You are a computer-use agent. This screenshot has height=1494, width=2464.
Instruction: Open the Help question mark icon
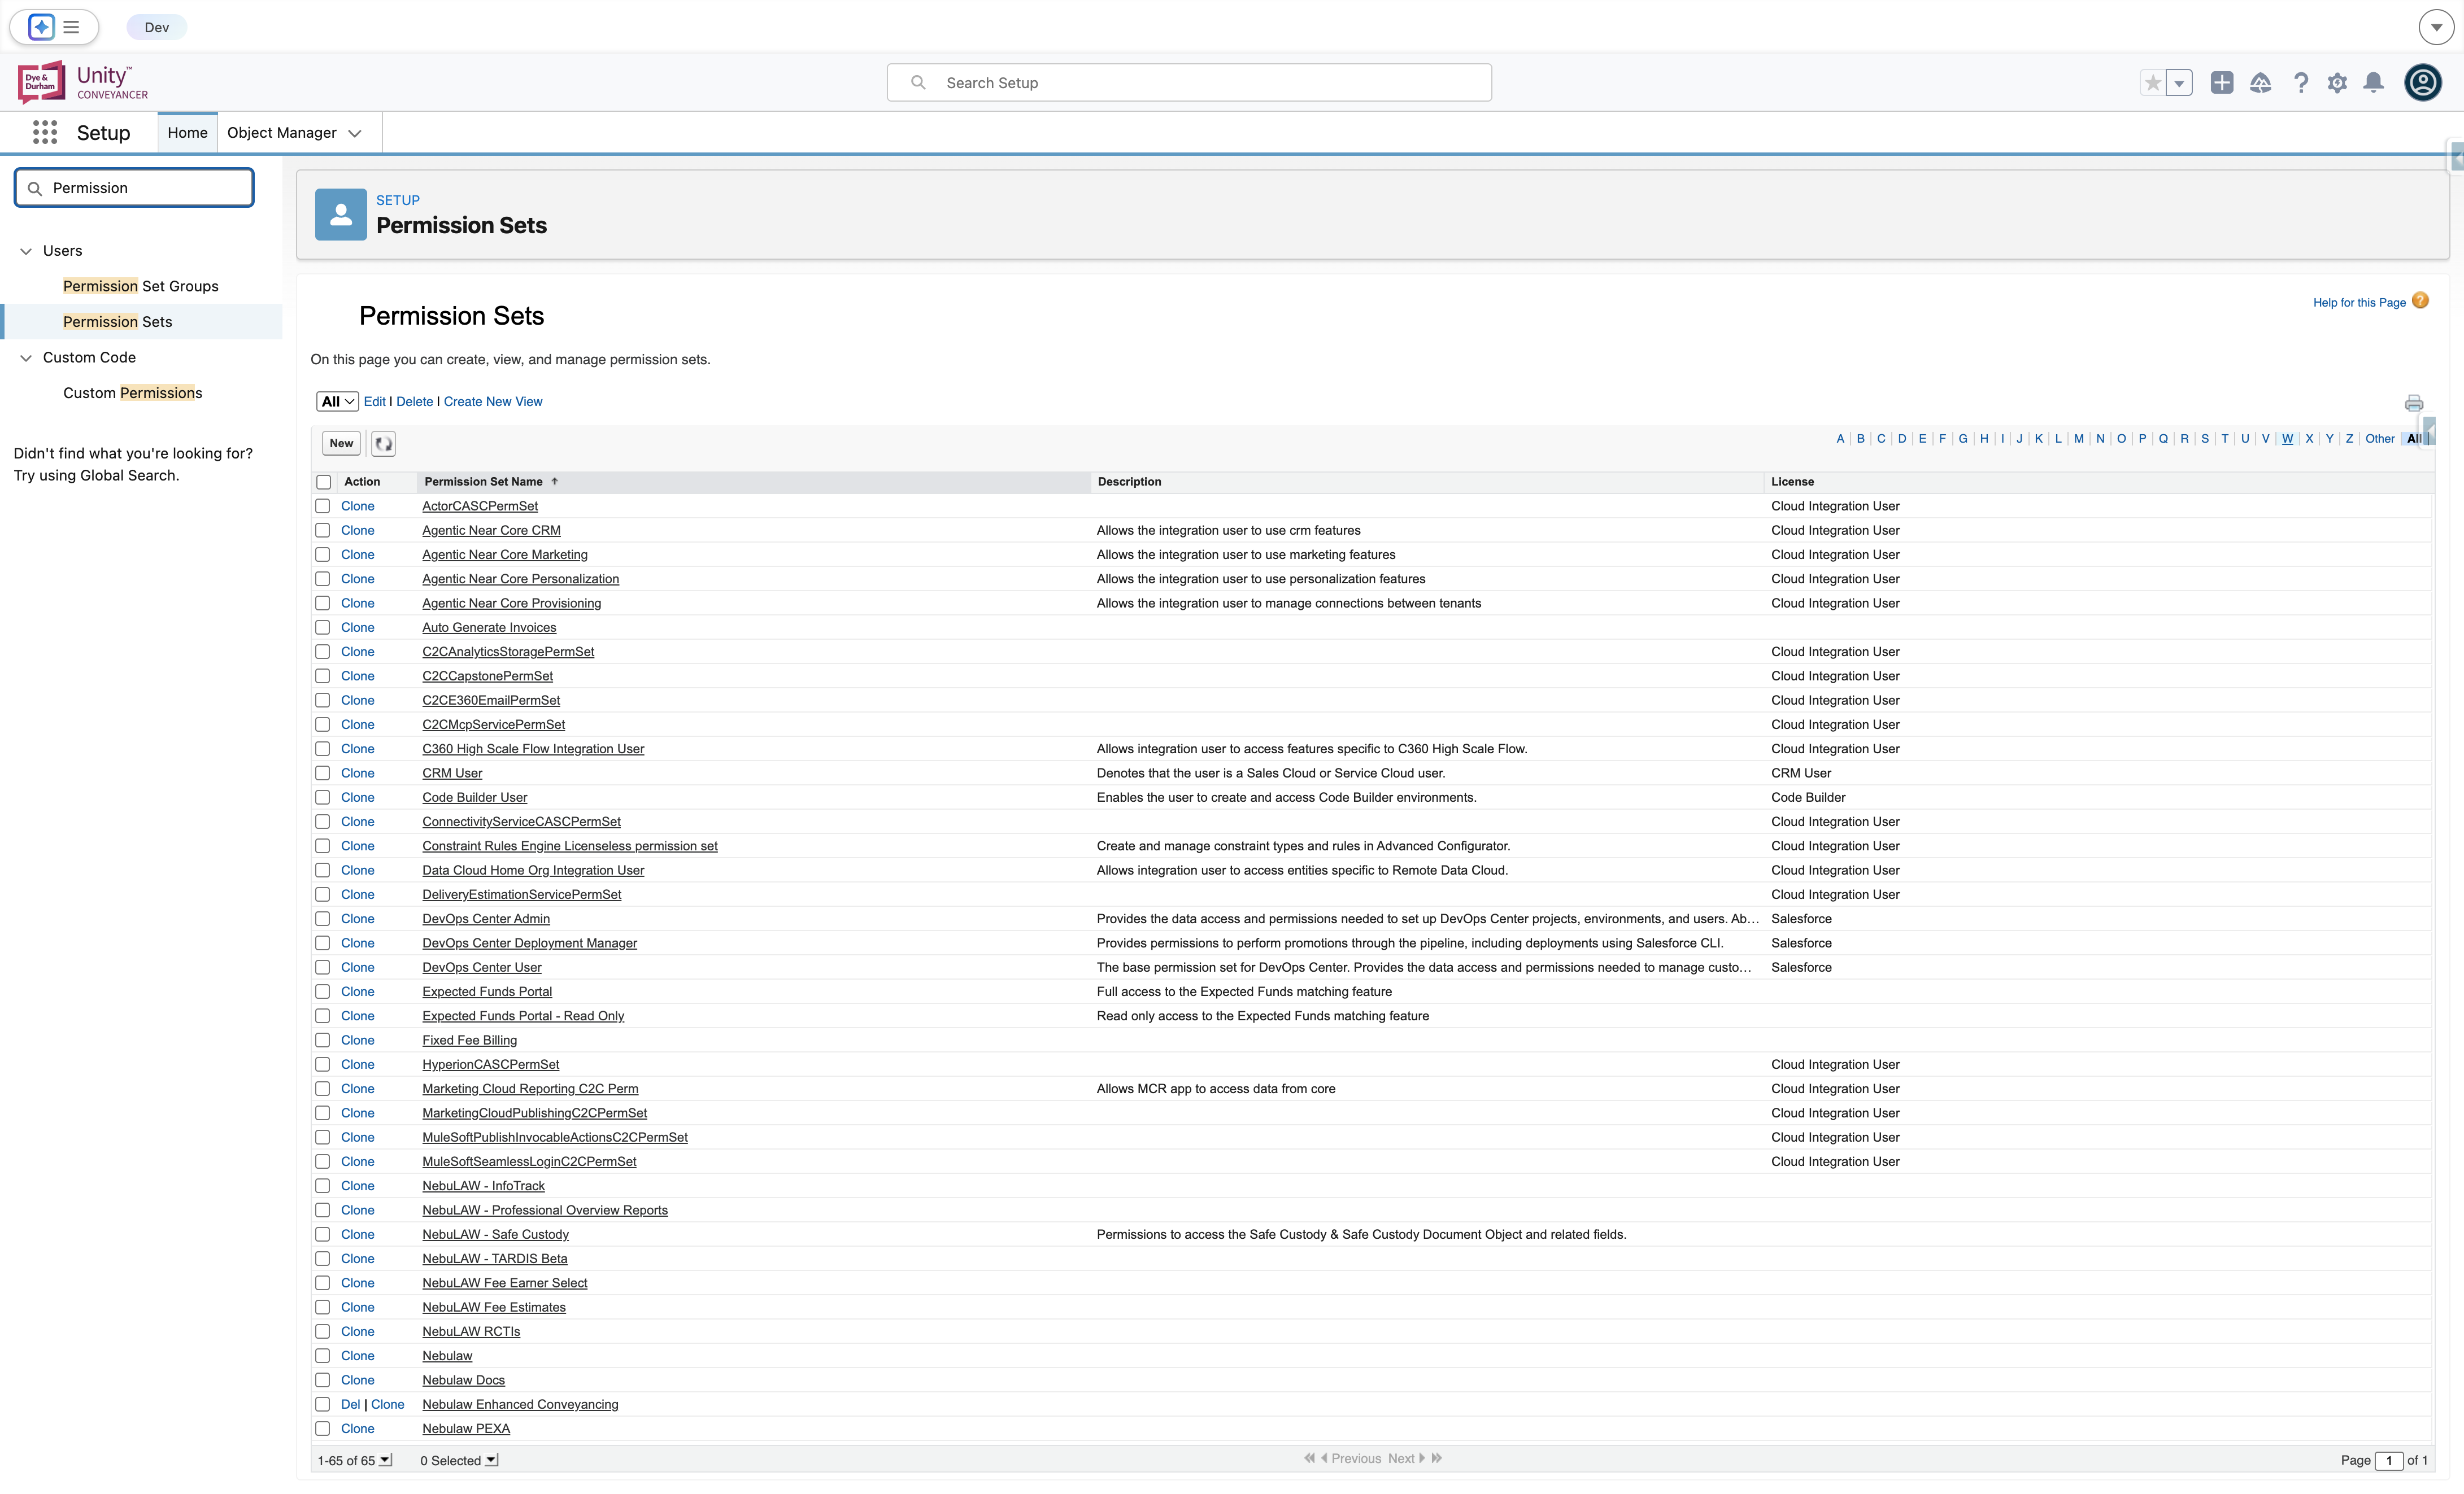pyautogui.click(x=2301, y=83)
